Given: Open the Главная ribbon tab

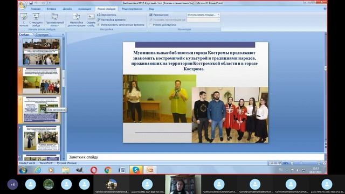Looking at the screenshot, I should (36, 9).
